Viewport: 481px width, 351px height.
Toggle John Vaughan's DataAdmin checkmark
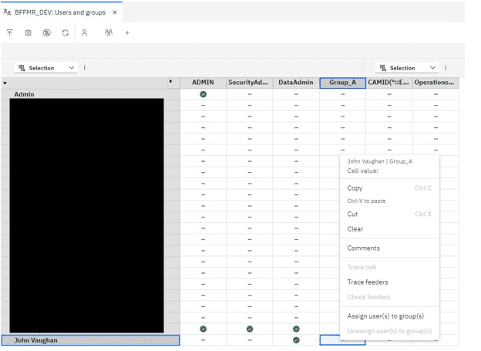click(x=296, y=340)
